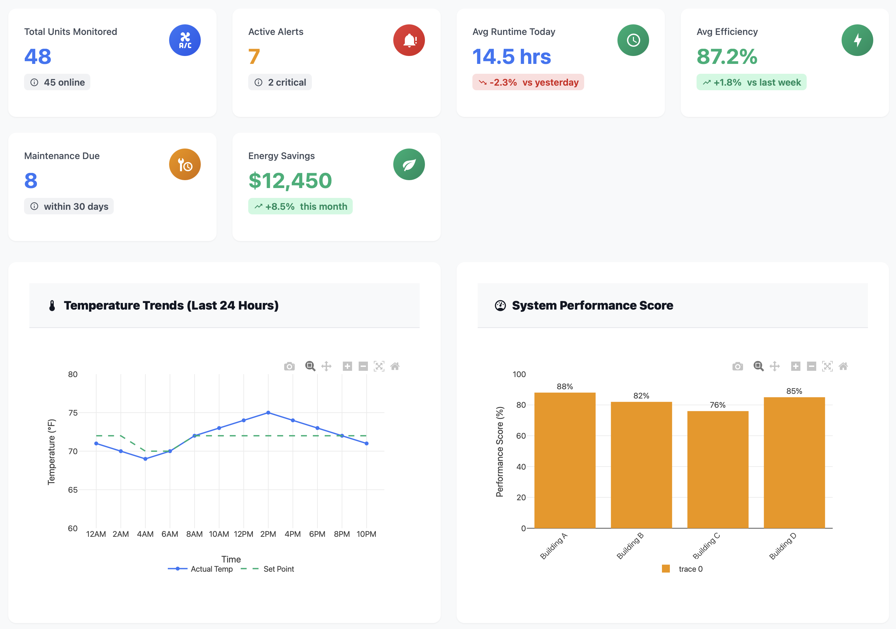This screenshot has width=896, height=629.
Task: Click the A/C icon on Total Units card
Action: [185, 40]
